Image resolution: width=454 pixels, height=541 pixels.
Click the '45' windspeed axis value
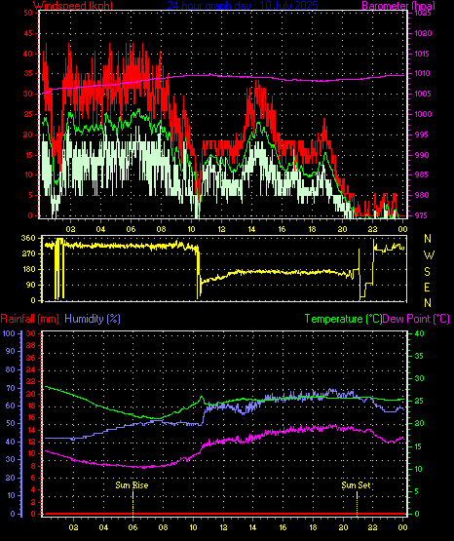point(28,33)
